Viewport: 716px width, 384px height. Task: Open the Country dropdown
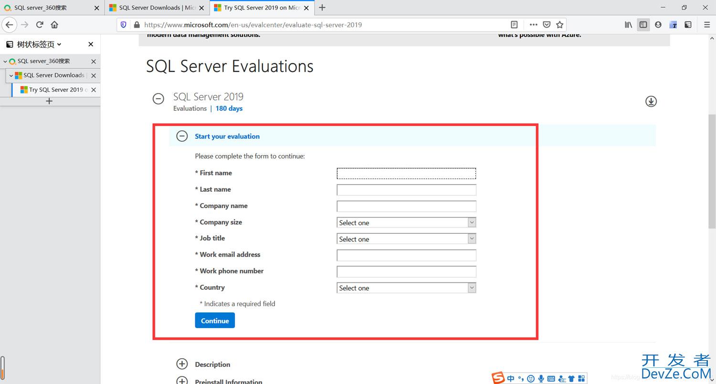[x=407, y=288]
